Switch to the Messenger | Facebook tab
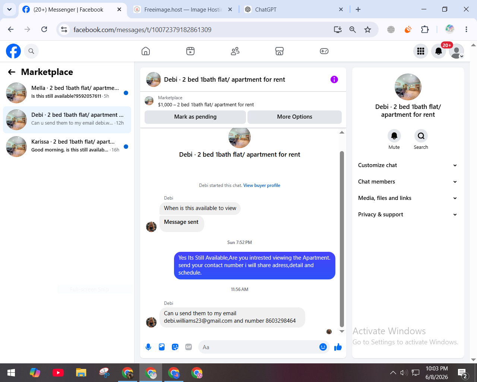 [x=68, y=10]
